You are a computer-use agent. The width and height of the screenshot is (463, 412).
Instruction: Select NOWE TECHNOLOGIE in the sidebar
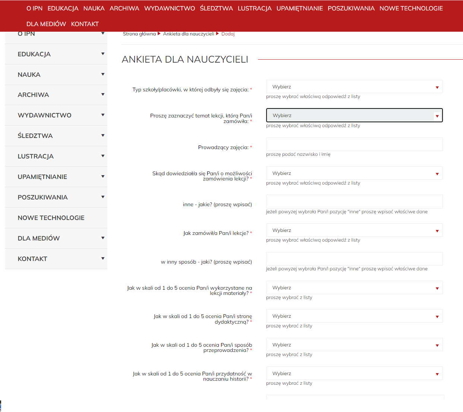coord(51,218)
